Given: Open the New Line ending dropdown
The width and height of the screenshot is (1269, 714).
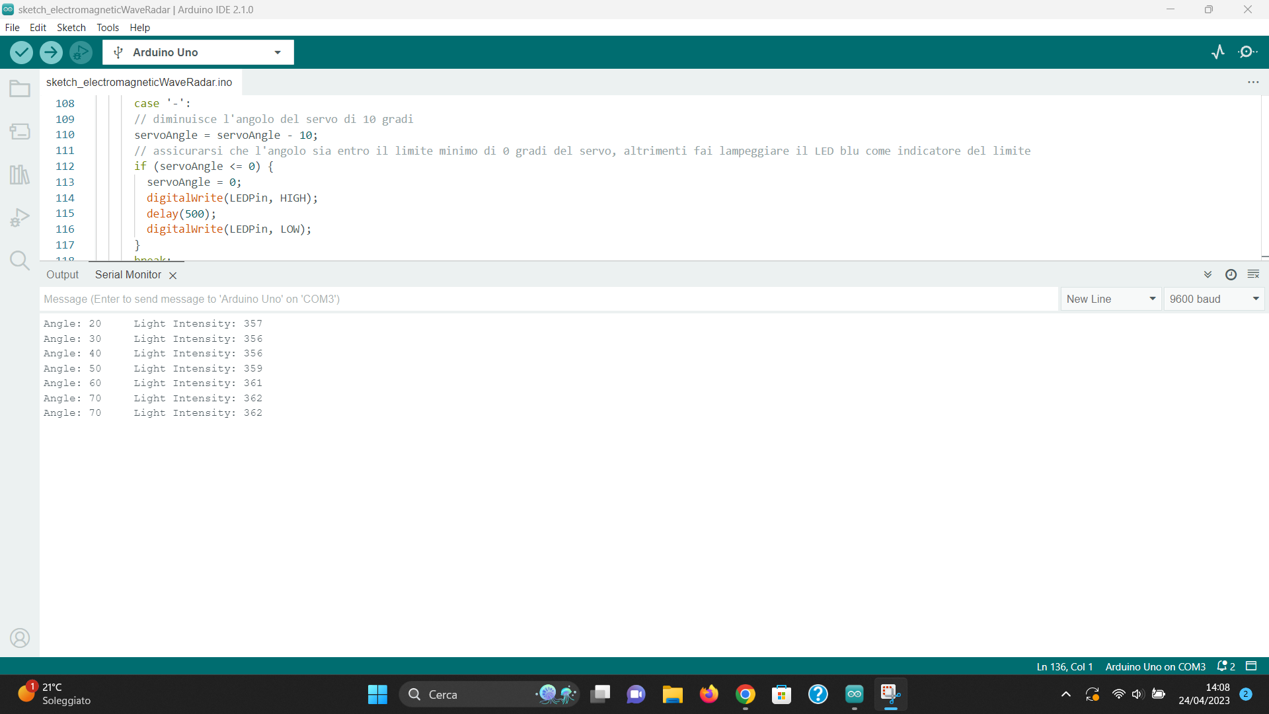Looking at the screenshot, I should pos(1110,299).
